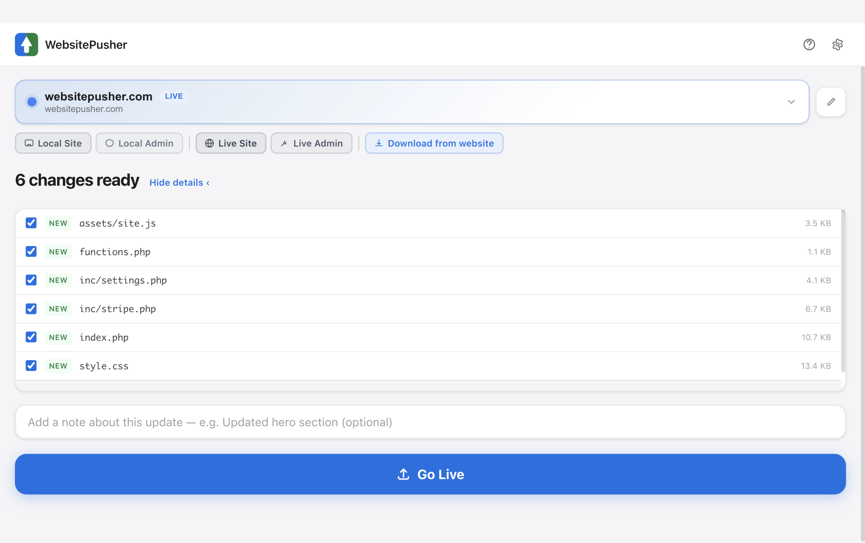Viewport: 865px width, 543px height.
Task: Click the changes list scrollbar
Action: 843,291
